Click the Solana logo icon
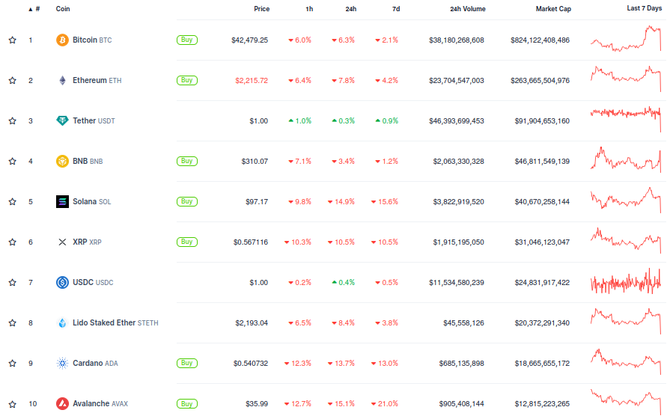This screenshot has height=419, width=670. pos(62,201)
